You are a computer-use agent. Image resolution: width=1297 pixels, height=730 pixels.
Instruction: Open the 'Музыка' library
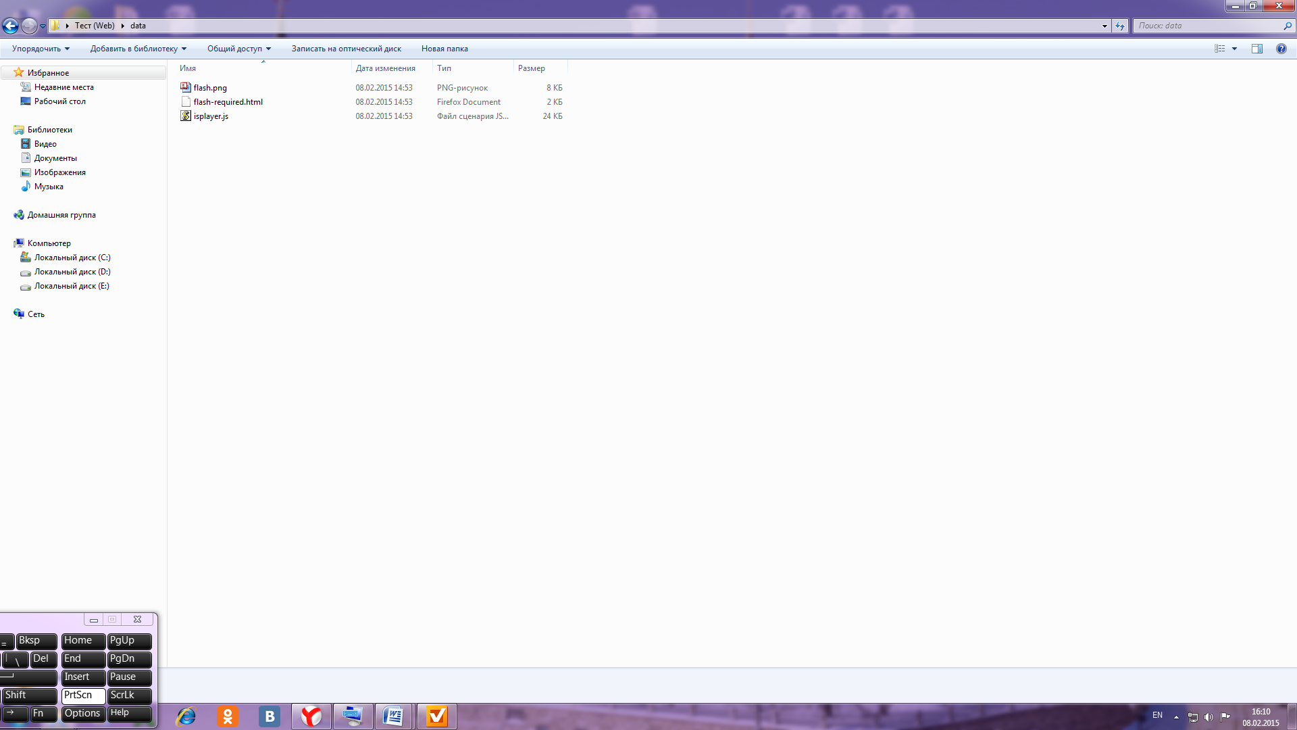(49, 187)
